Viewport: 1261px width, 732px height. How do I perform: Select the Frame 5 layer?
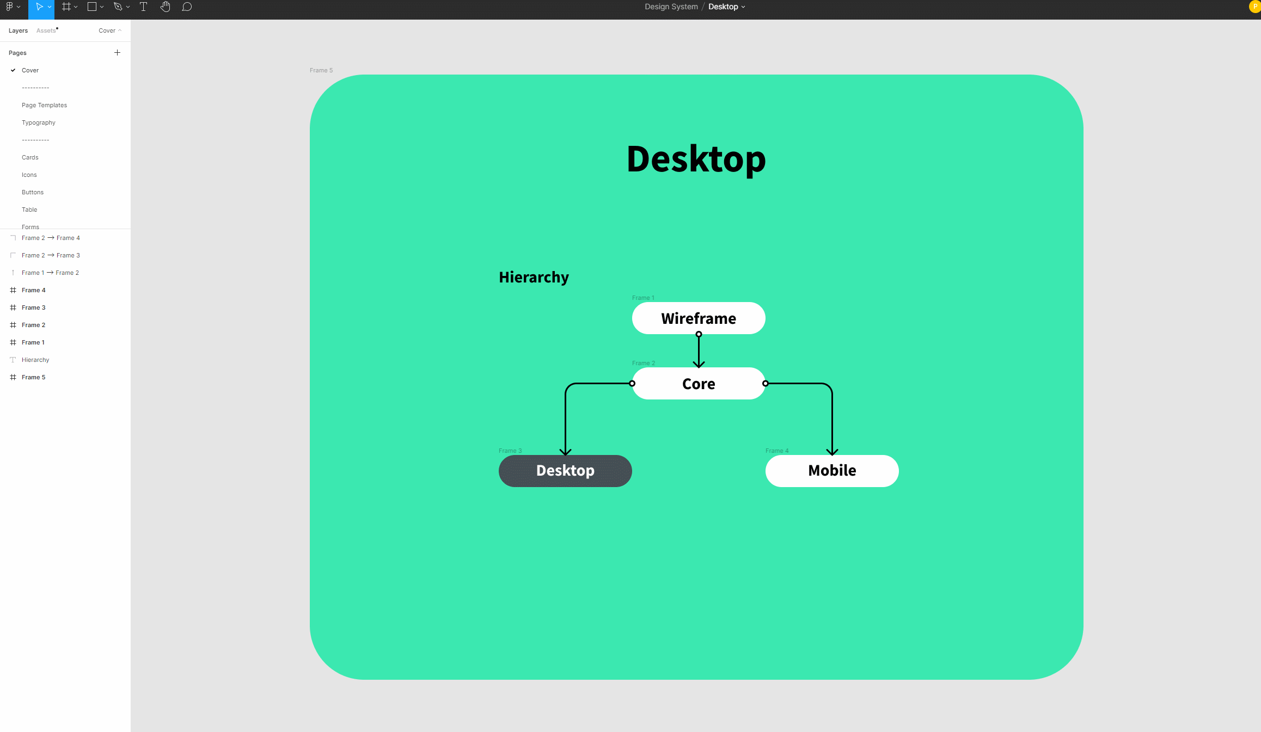click(x=33, y=377)
